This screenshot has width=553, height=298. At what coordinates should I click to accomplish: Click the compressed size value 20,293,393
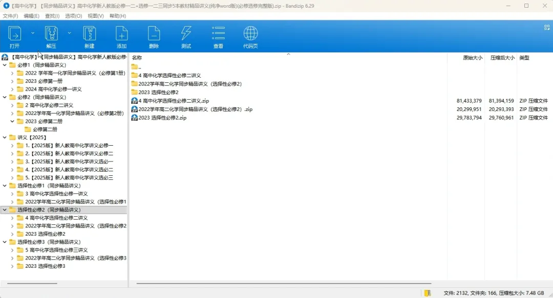pos(501,109)
